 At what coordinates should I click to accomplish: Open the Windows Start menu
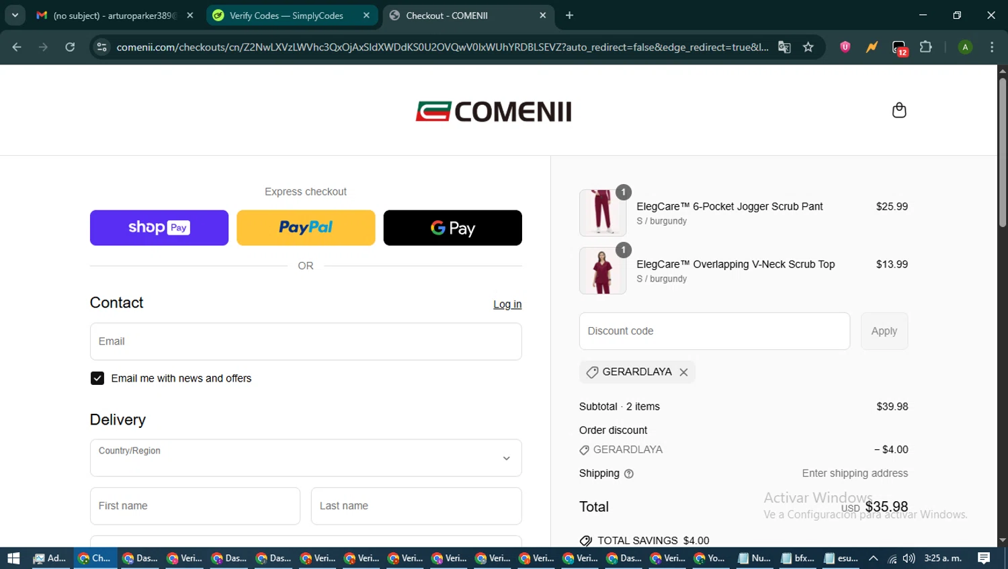click(13, 558)
